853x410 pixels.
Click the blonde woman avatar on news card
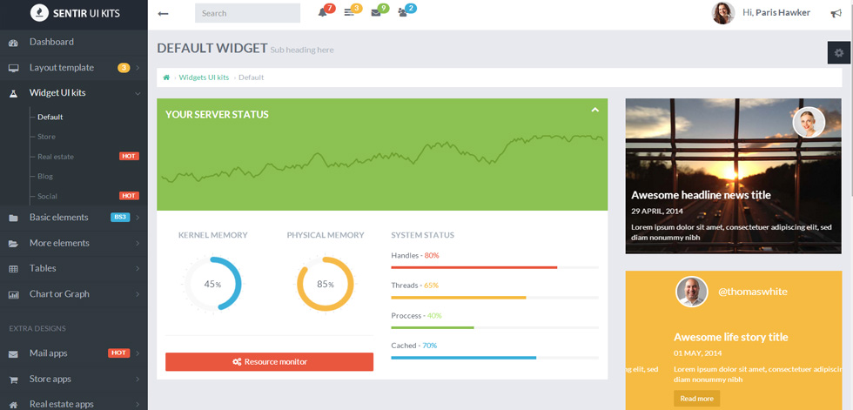(x=809, y=123)
